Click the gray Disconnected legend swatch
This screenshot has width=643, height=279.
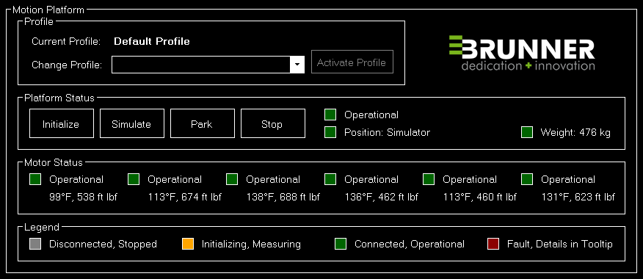[x=35, y=244]
